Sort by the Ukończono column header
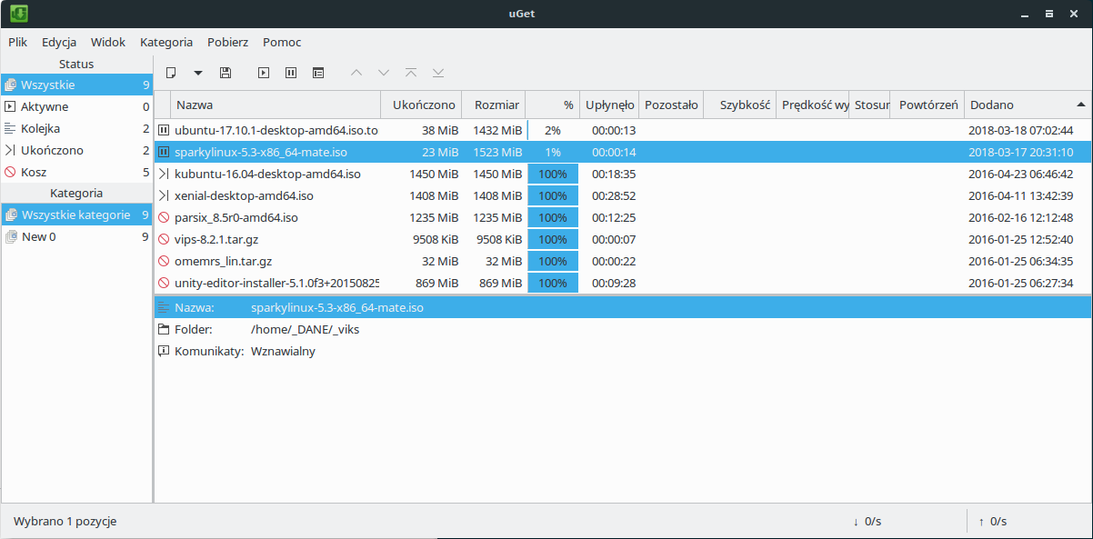This screenshot has height=539, width=1093. 421,105
